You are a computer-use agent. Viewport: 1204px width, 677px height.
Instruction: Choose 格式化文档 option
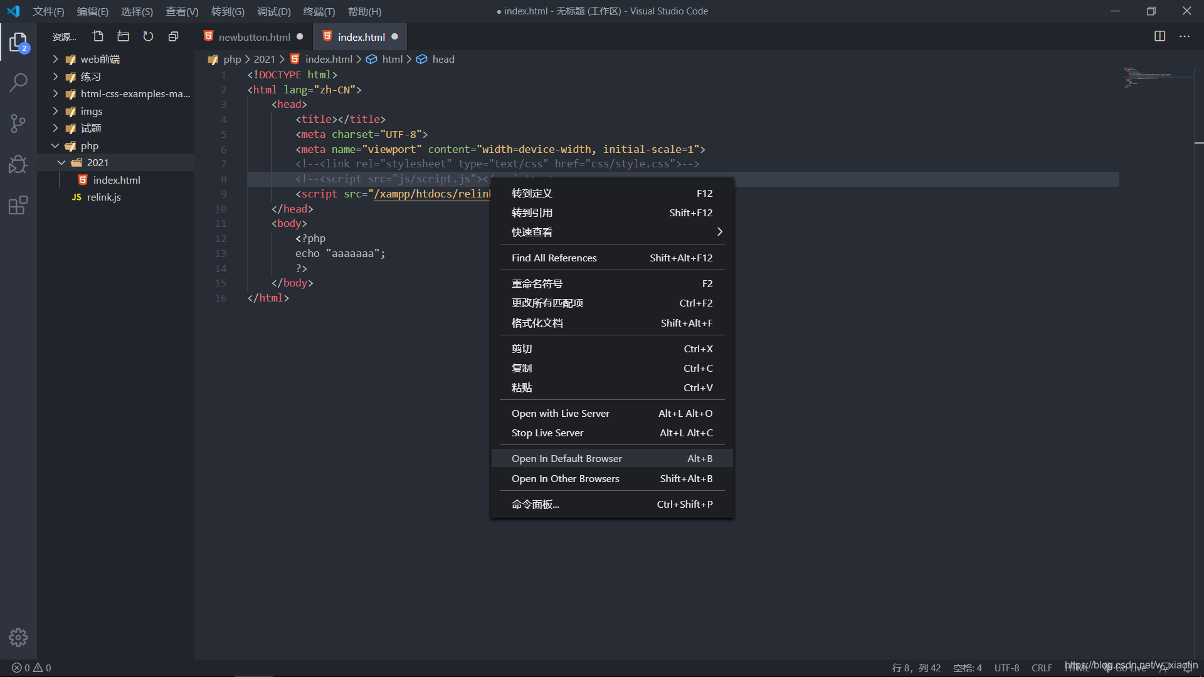(612, 323)
